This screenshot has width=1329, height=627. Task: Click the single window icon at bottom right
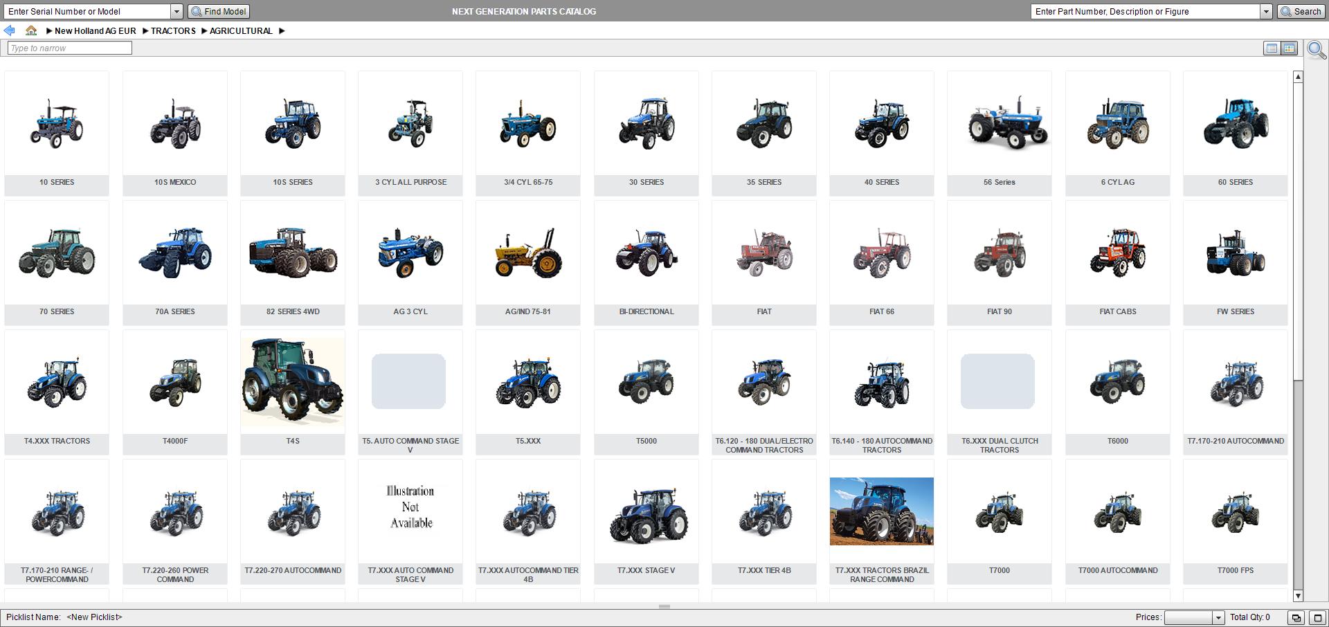coord(1319,618)
